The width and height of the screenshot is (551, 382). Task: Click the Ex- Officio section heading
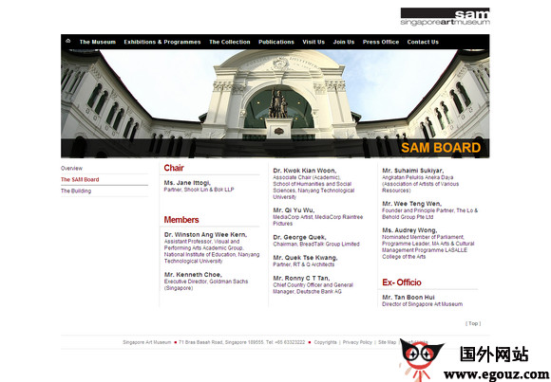[x=402, y=282]
